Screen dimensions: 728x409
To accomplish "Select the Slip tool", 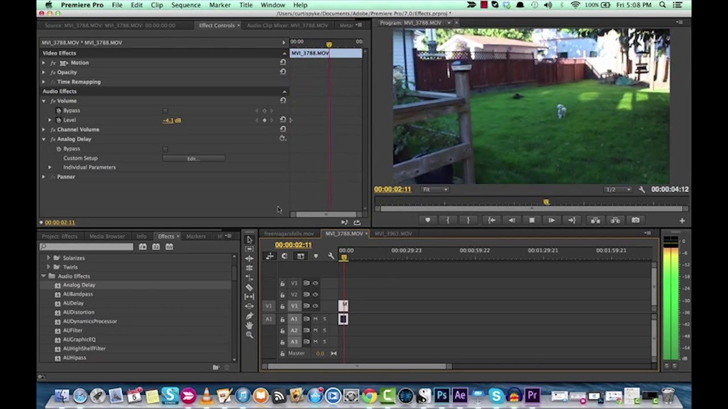I will (249, 297).
